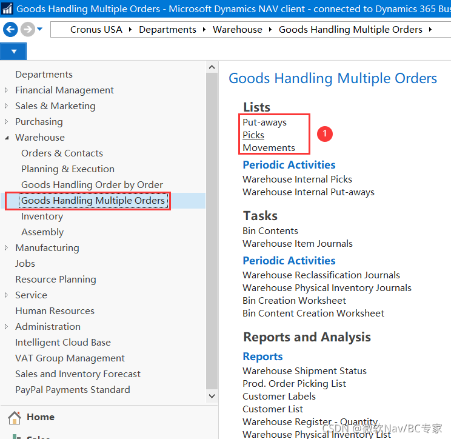Open arrow after Warehouse in breadcrumb
Image resolution: width=451 pixels, height=439 pixels.
point(270,29)
